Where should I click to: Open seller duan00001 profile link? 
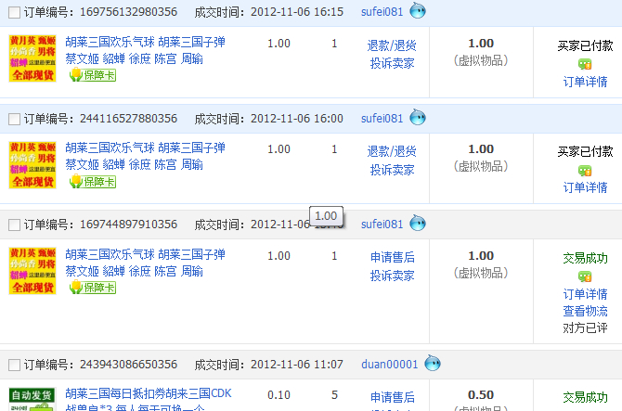click(x=389, y=365)
